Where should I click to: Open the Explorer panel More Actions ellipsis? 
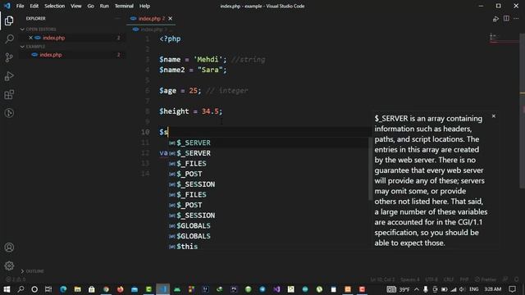pyautogui.click(x=117, y=18)
